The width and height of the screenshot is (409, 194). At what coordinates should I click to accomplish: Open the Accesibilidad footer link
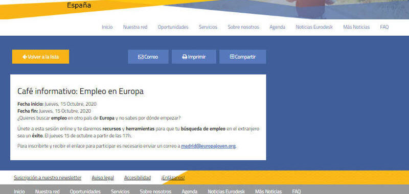138,178
